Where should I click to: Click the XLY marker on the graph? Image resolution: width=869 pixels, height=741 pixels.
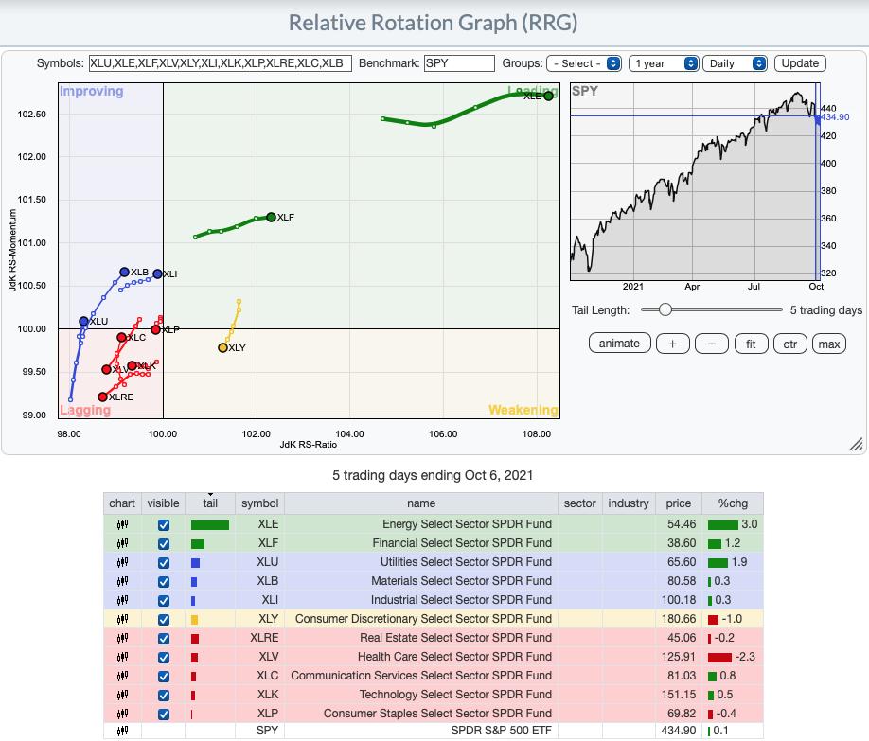[x=222, y=348]
